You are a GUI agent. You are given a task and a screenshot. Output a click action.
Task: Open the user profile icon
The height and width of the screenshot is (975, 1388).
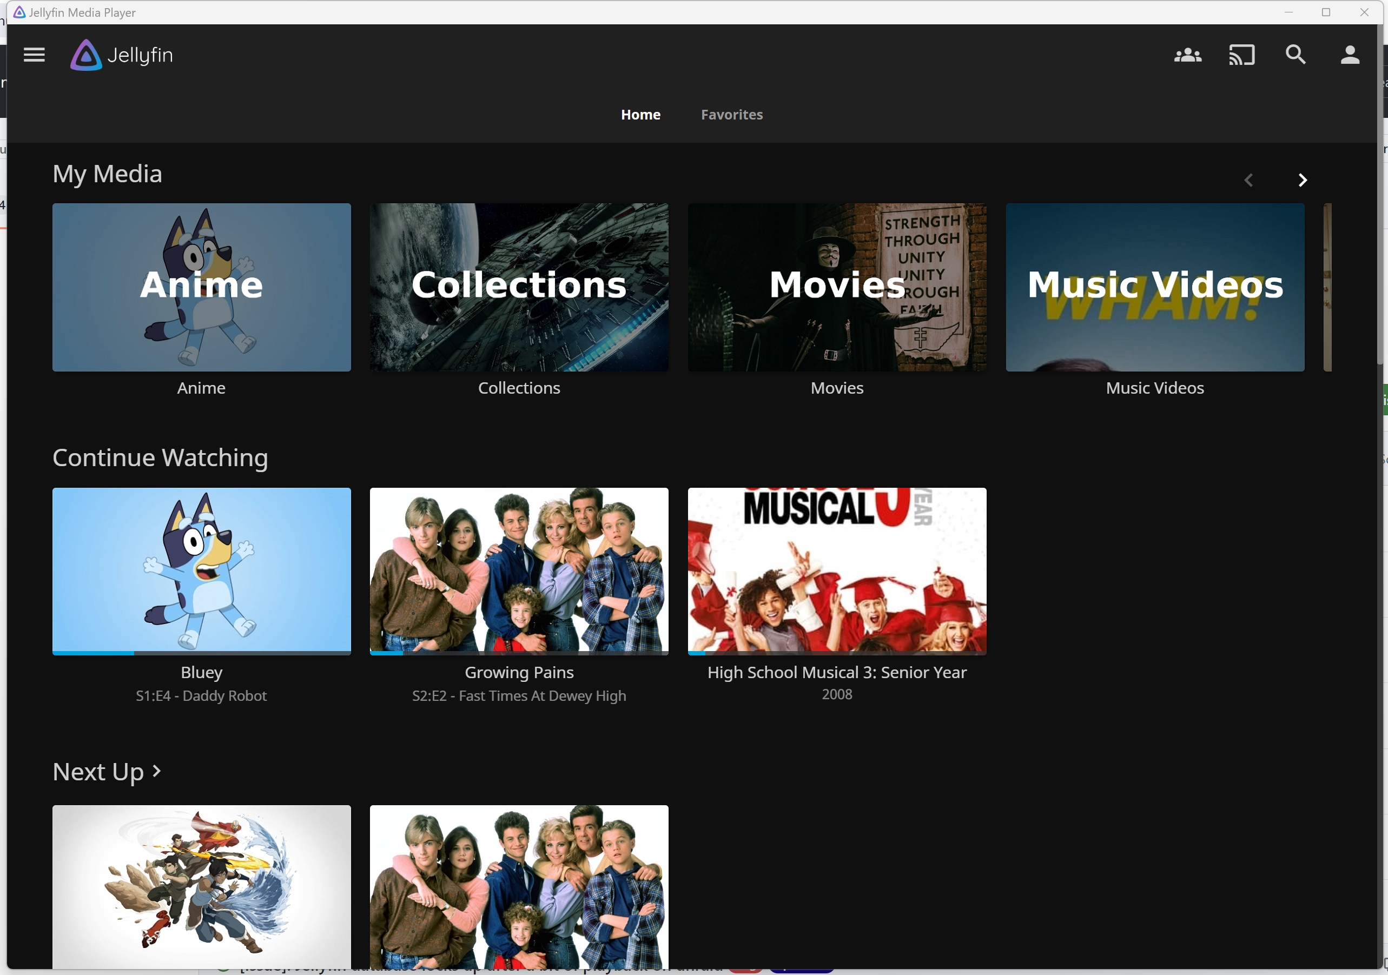point(1350,55)
